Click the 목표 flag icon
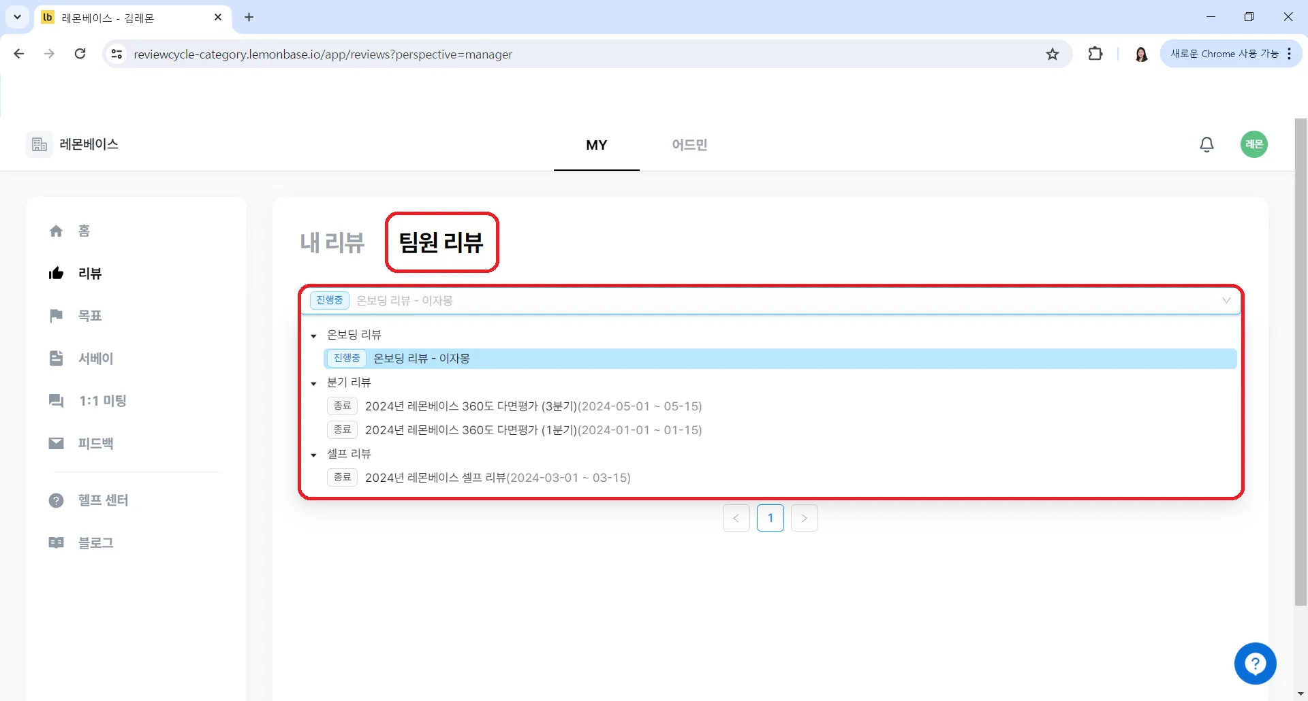Viewport: 1308px width, 701px height. pyautogui.click(x=56, y=316)
